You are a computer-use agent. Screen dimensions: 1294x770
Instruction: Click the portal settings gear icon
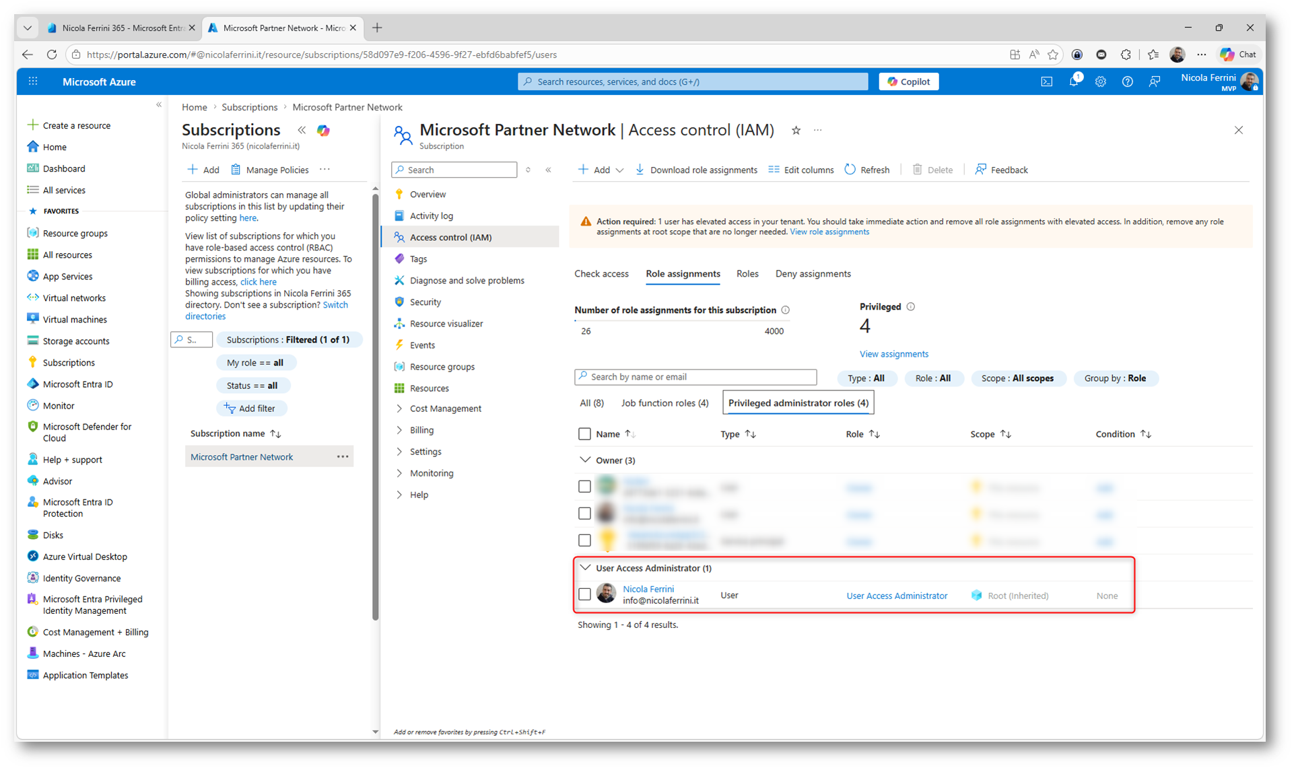click(1100, 81)
